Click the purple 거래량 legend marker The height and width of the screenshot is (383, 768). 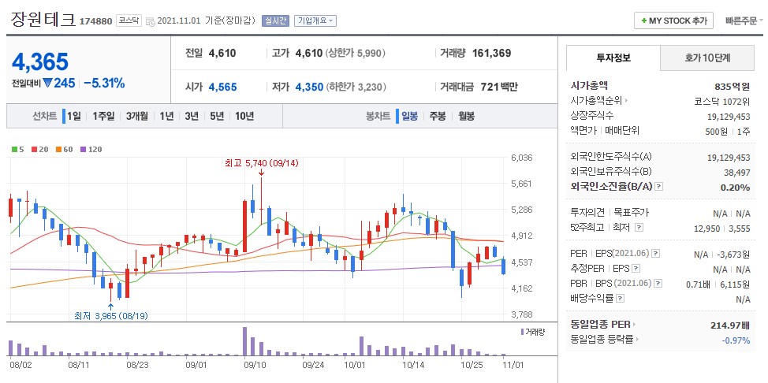(523, 332)
